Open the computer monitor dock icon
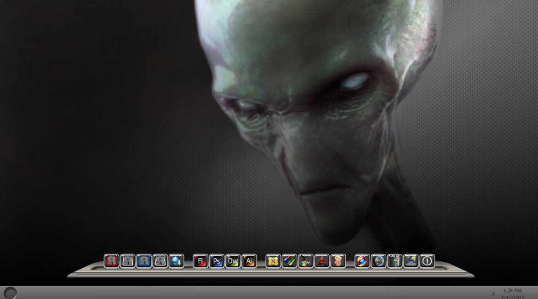538x299 pixels. click(x=411, y=261)
